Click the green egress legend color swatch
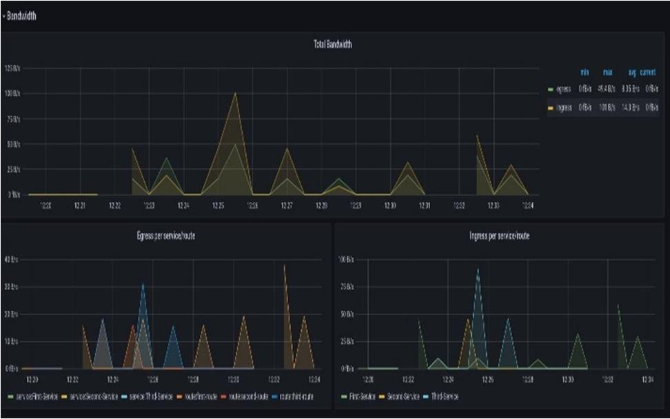670x419 pixels. (550, 90)
